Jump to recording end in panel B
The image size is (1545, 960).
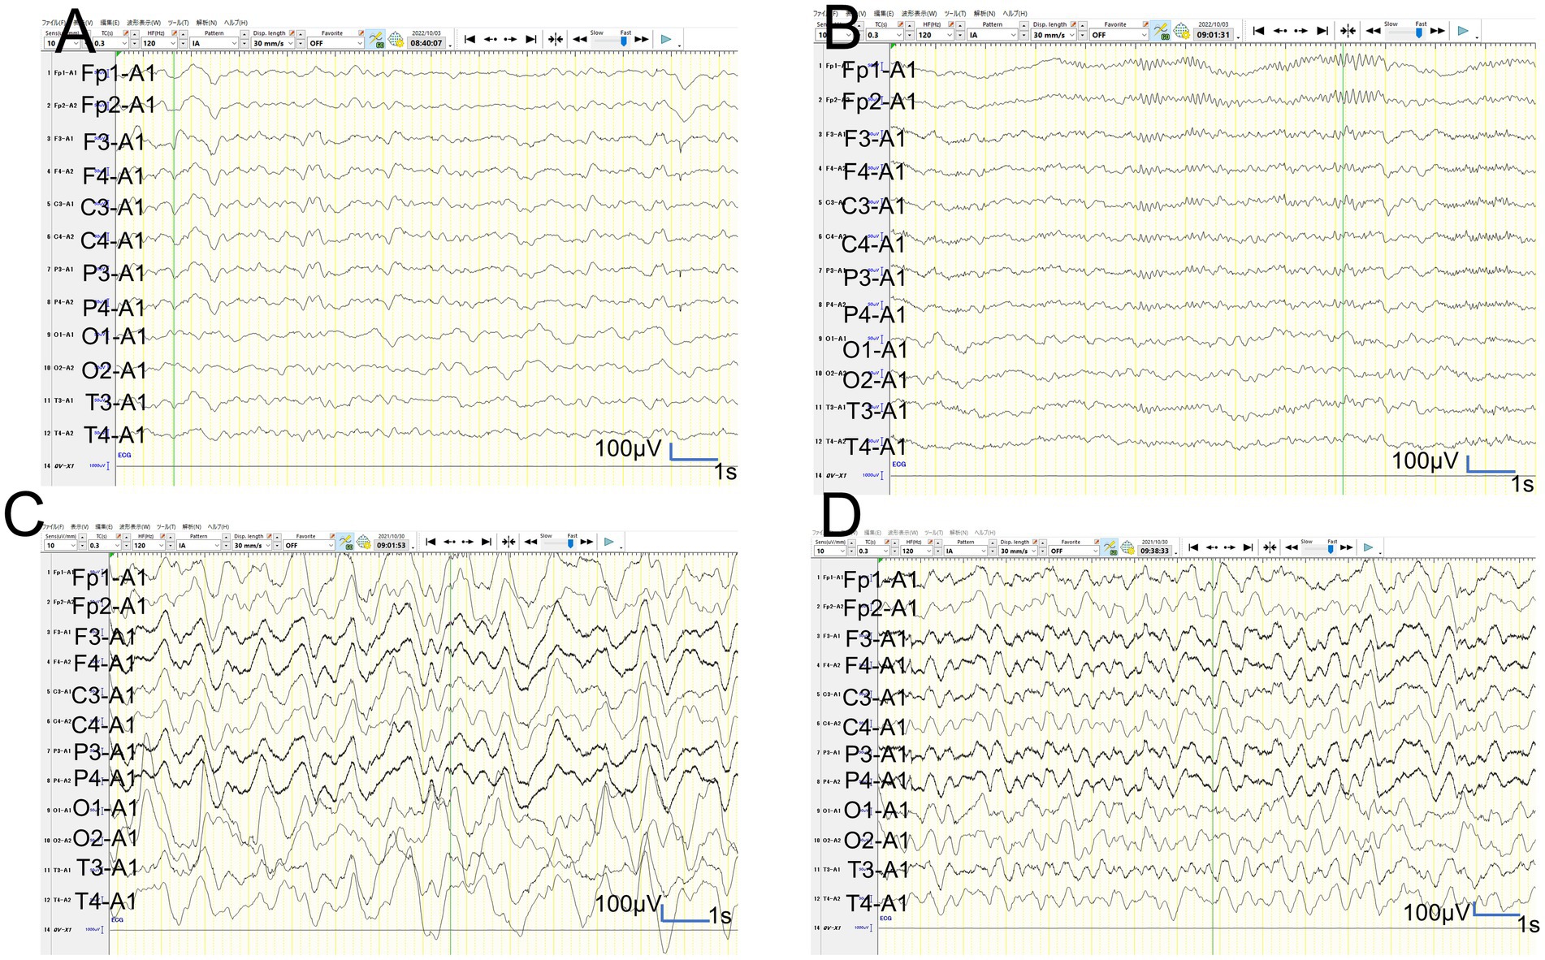1322,31
